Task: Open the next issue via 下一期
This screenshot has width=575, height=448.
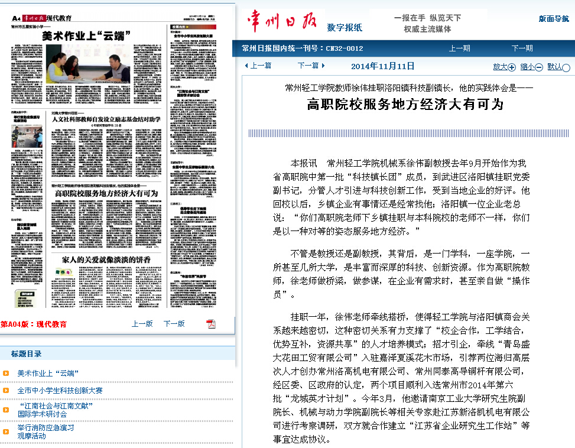Action: pyautogui.click(x=522, y=48)
